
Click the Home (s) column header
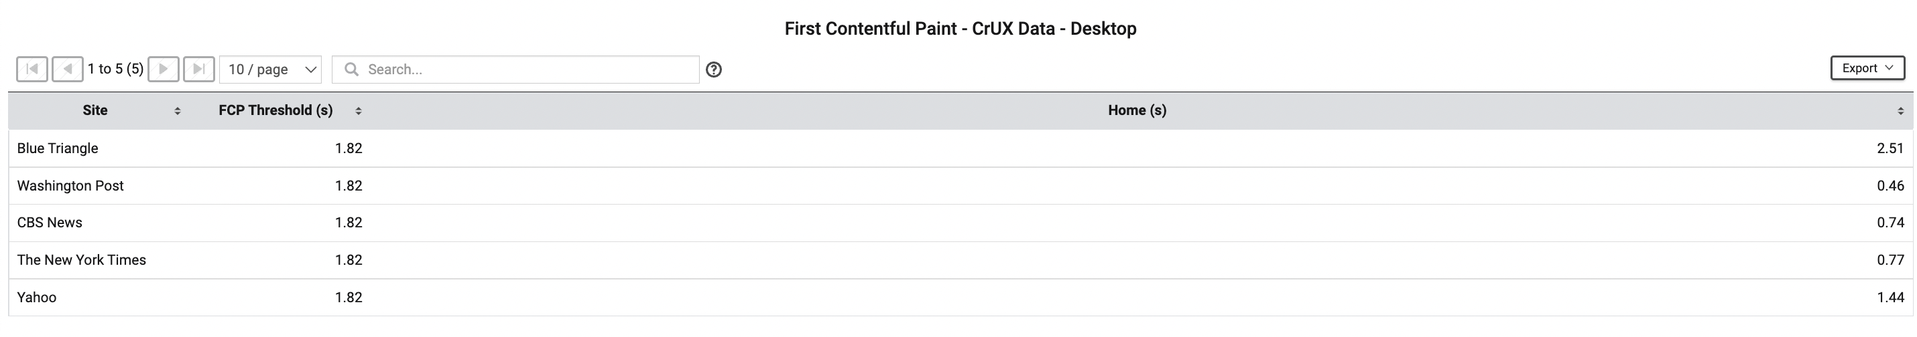[1137, 110]
